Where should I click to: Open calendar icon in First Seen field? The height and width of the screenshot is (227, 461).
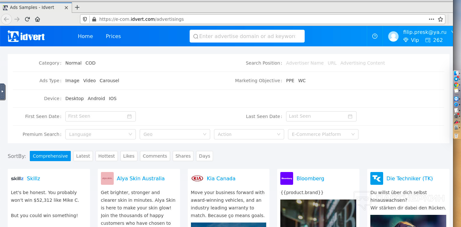click(x=129, y=116)
